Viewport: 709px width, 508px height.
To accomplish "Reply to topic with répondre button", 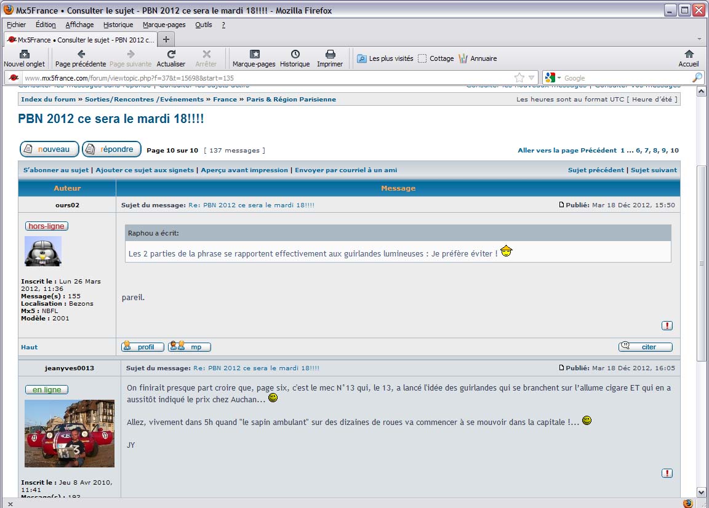I will pos(111,149).
